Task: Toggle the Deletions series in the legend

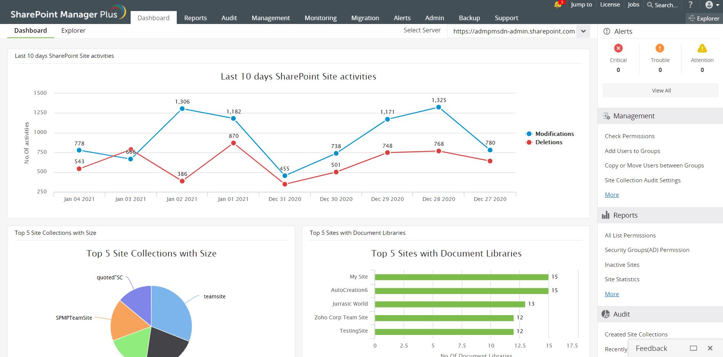Action: click(544, 142)
